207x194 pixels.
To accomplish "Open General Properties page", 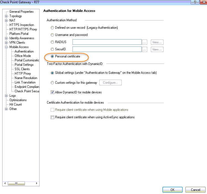I will click(22, 12).
